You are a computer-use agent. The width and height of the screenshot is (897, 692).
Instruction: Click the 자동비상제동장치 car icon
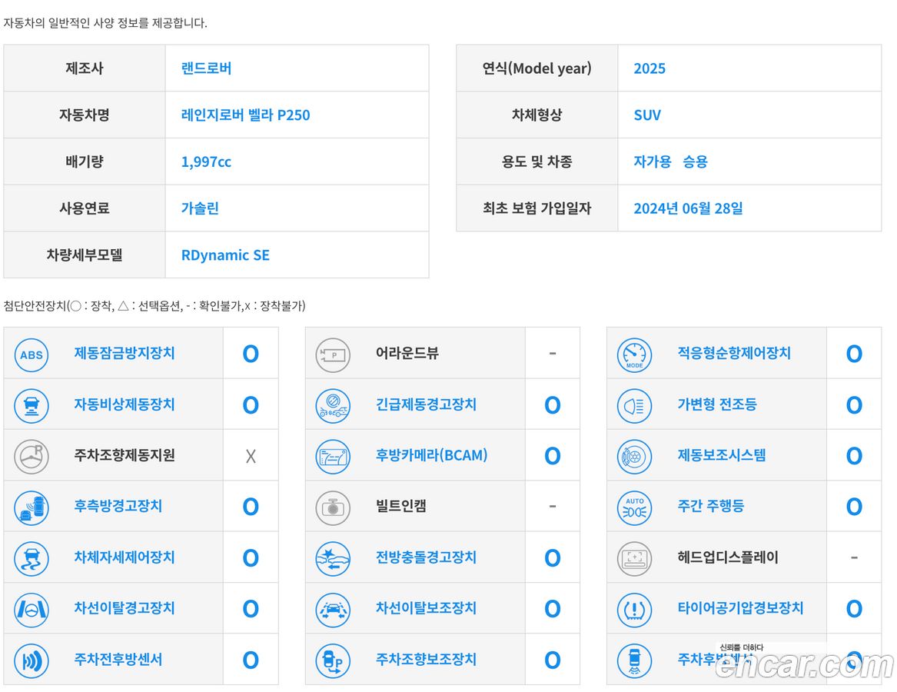pyautogui.click(x=31, y=406)
